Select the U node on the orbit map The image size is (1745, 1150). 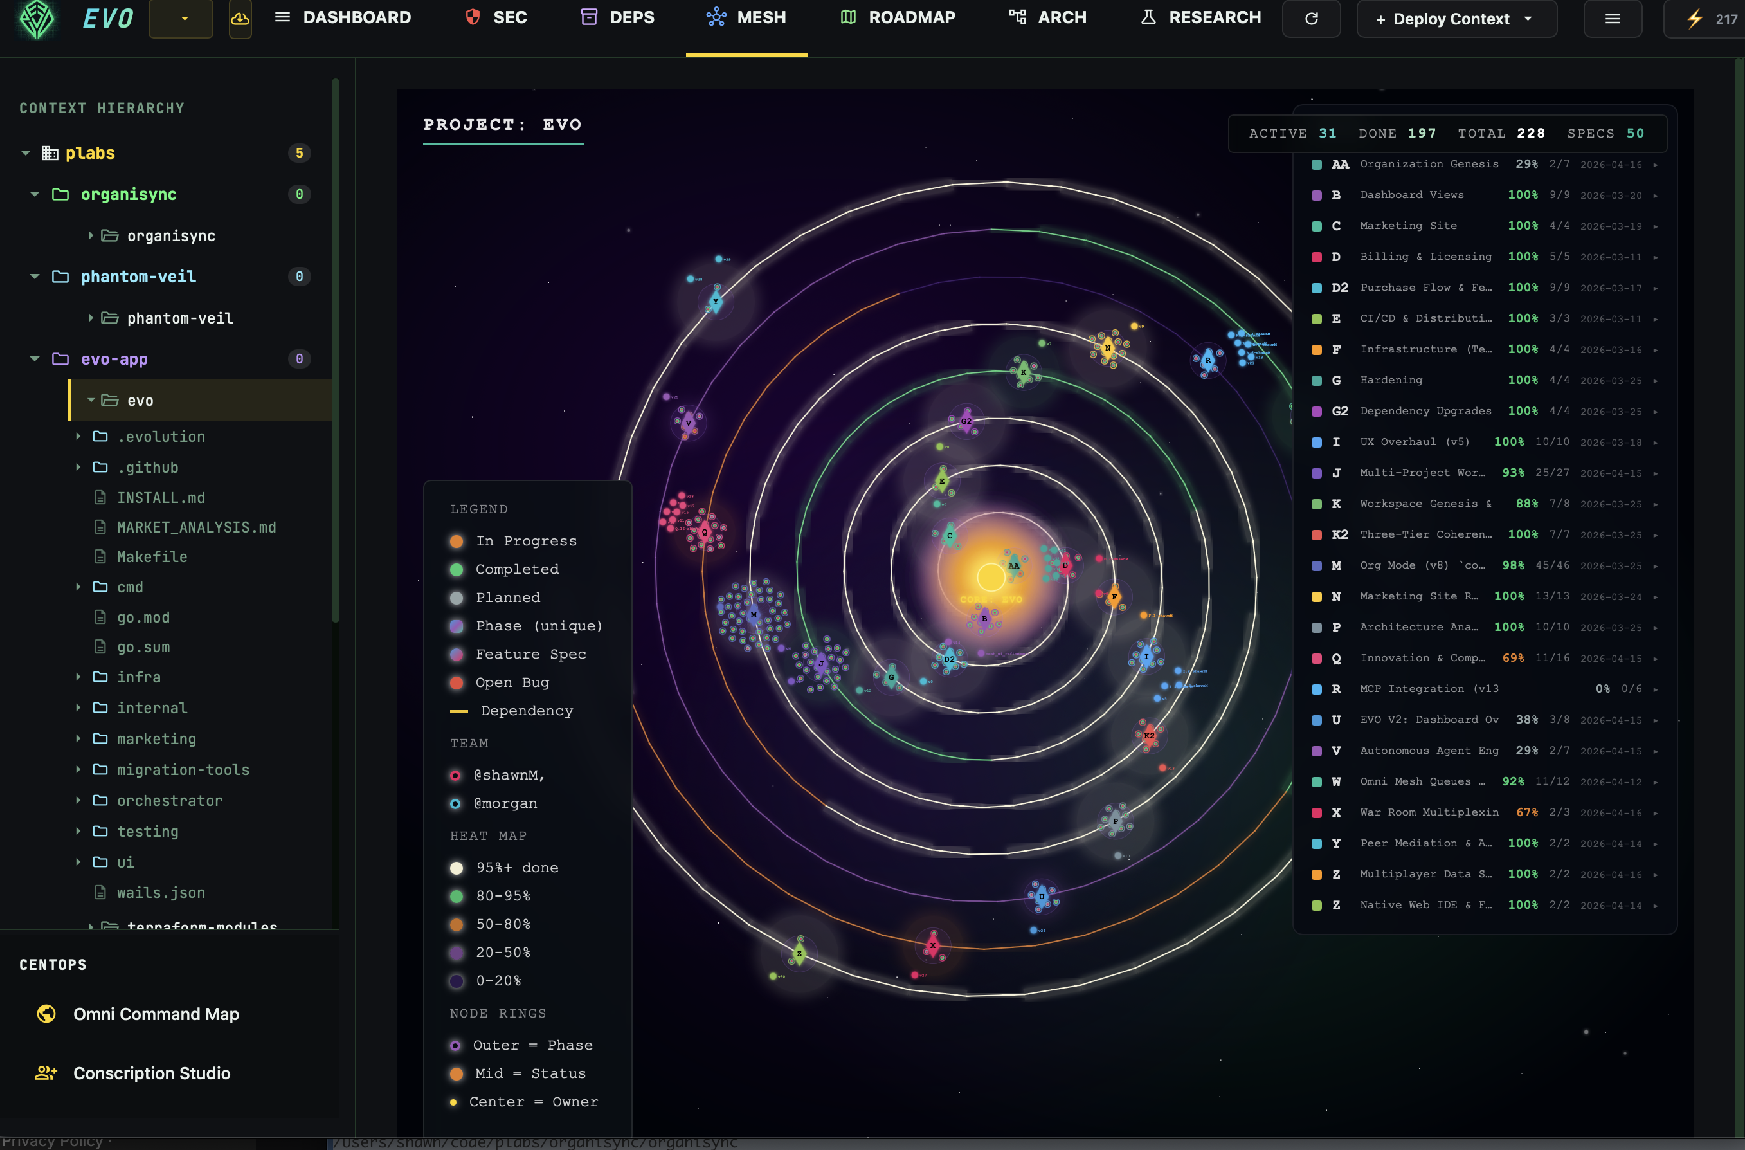(x=1041, y=896)
